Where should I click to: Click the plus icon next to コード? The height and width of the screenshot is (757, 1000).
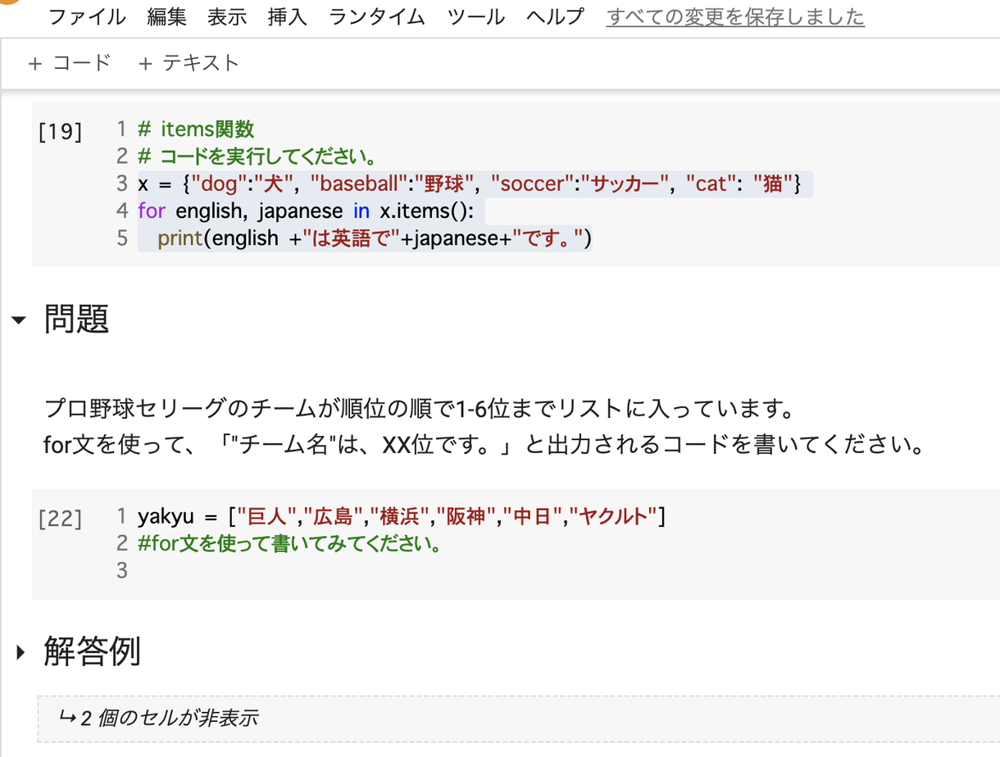tap(34, 62)
